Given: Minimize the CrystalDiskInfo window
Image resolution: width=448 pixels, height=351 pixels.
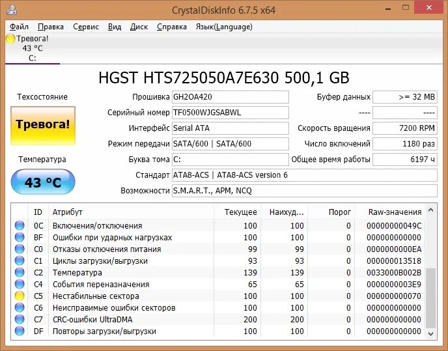Looking at the screenshot, I should coord(388,8).
